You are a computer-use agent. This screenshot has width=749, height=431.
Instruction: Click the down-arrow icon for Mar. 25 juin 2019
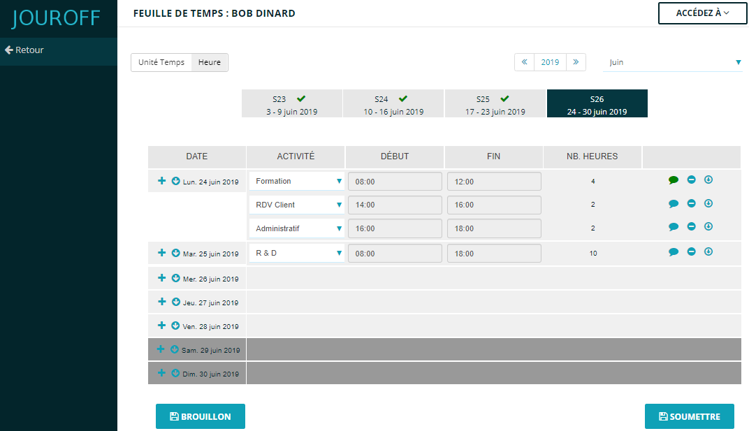click(176, 253)
